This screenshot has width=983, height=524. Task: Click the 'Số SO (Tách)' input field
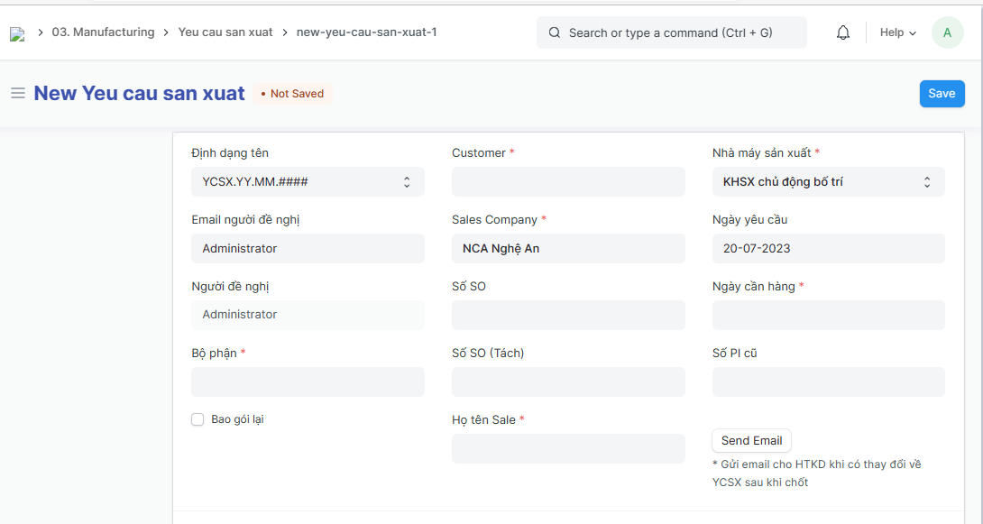click(x=568, y=382)
